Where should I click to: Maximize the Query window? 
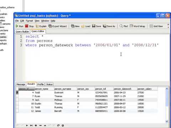(163, 16)
